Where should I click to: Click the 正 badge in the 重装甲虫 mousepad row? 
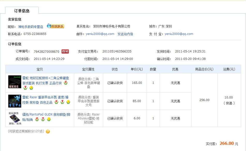56,102
